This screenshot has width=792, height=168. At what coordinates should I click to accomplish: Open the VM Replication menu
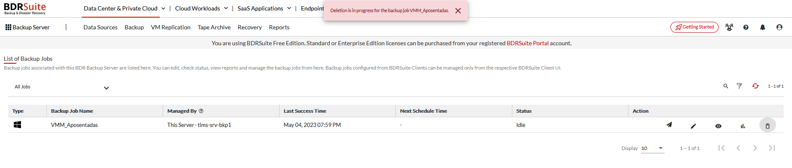coord(171,27)
